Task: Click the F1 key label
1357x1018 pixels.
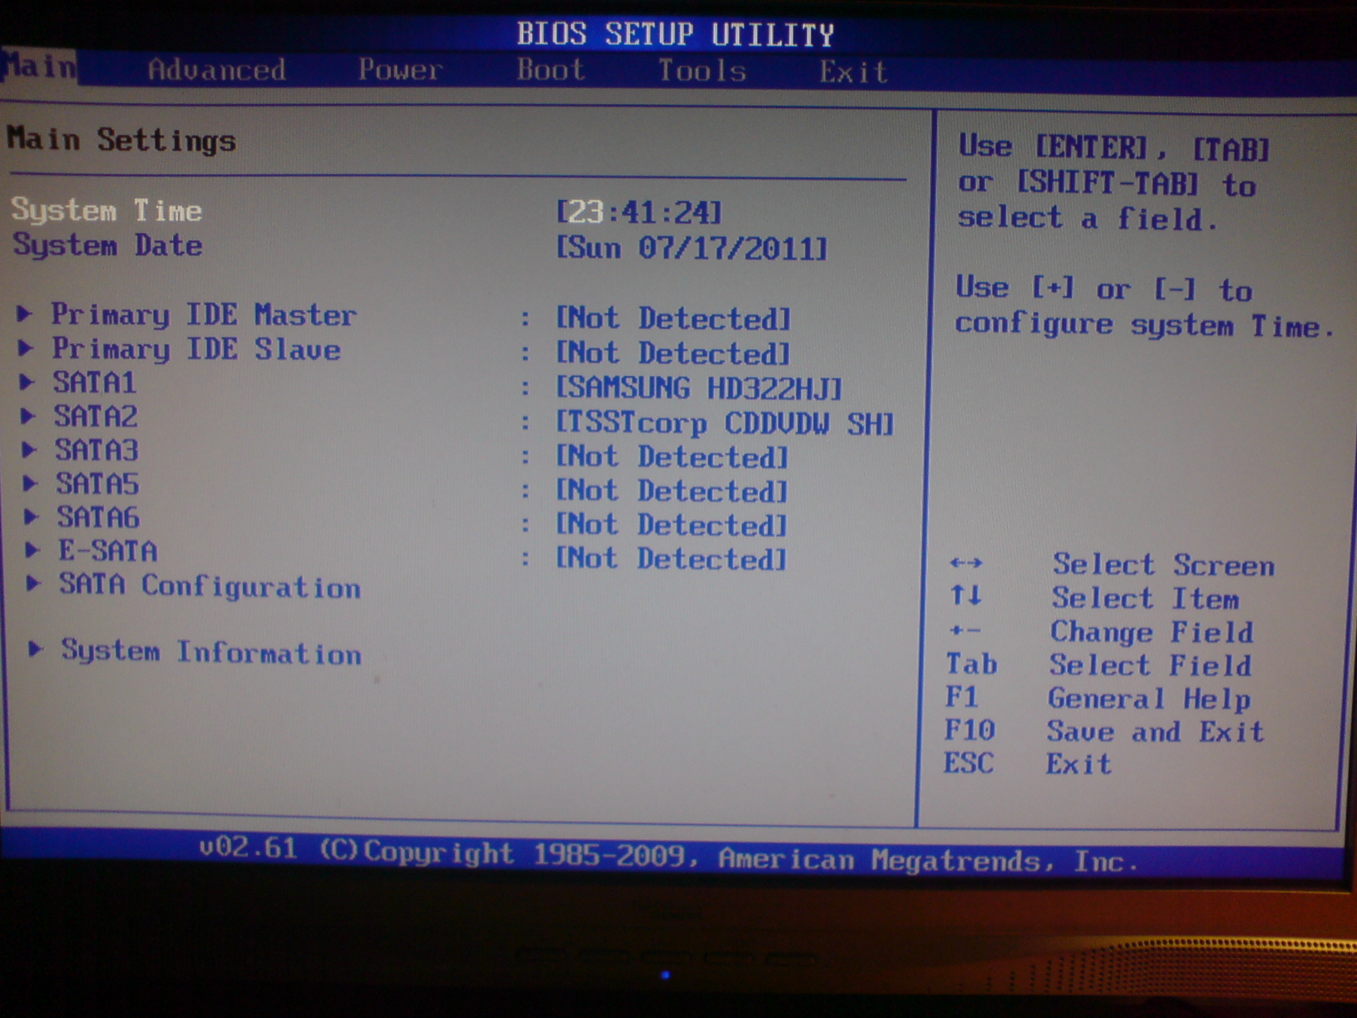Action: click(x=961, y=696)
